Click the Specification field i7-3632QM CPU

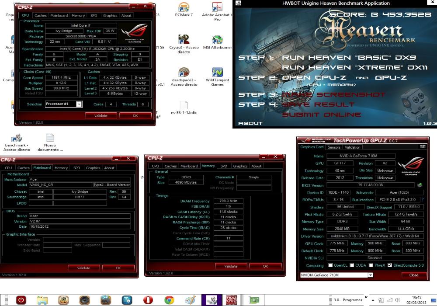click(x=97, y=49)
